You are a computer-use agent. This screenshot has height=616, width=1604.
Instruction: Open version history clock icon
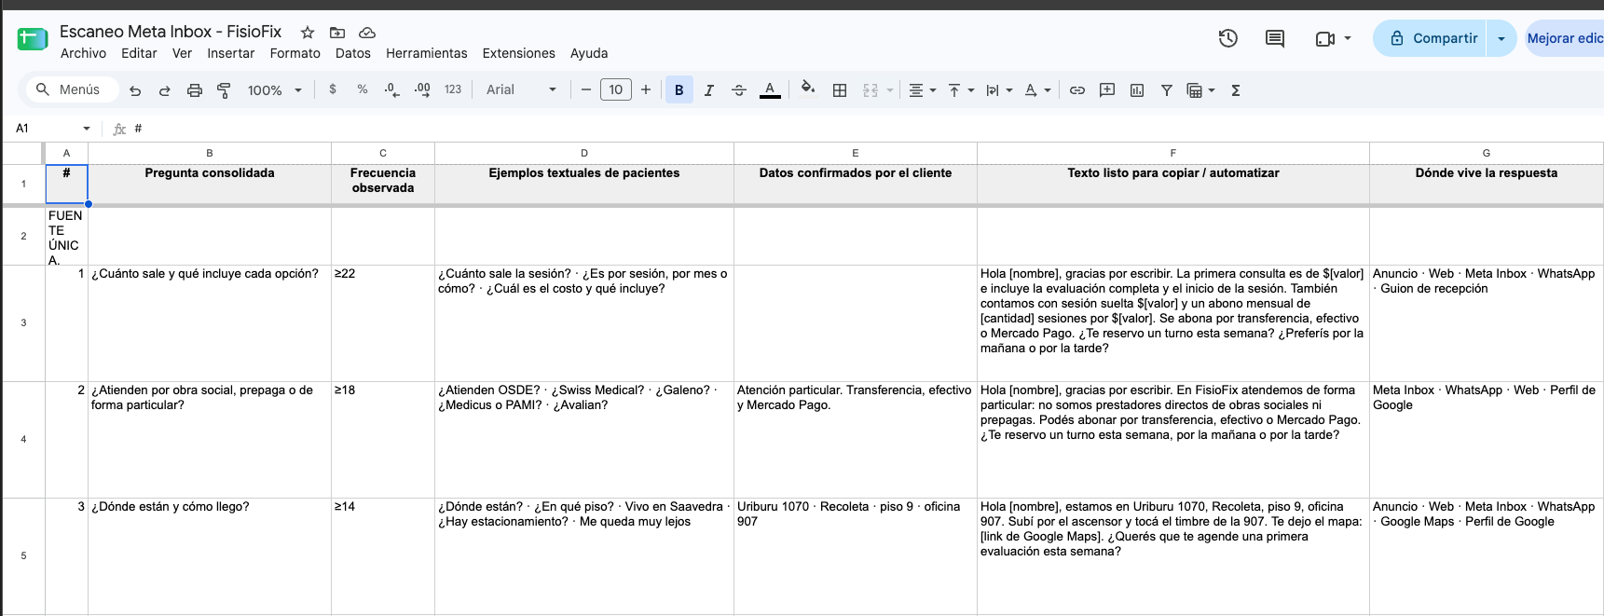[x=1227, y=38]
